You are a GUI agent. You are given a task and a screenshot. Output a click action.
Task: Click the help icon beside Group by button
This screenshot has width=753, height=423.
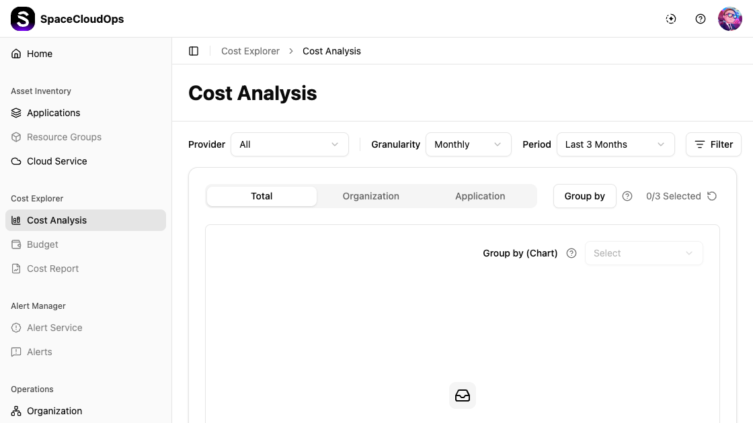tap(627, 196)
